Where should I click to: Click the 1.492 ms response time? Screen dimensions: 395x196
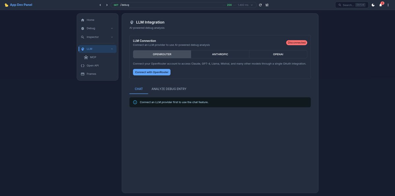[x=243, y=5]
